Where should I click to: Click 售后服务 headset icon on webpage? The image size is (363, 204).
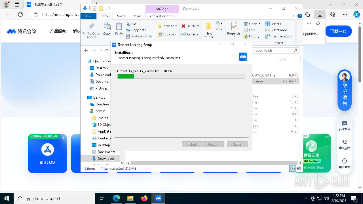tap(345, 161)
